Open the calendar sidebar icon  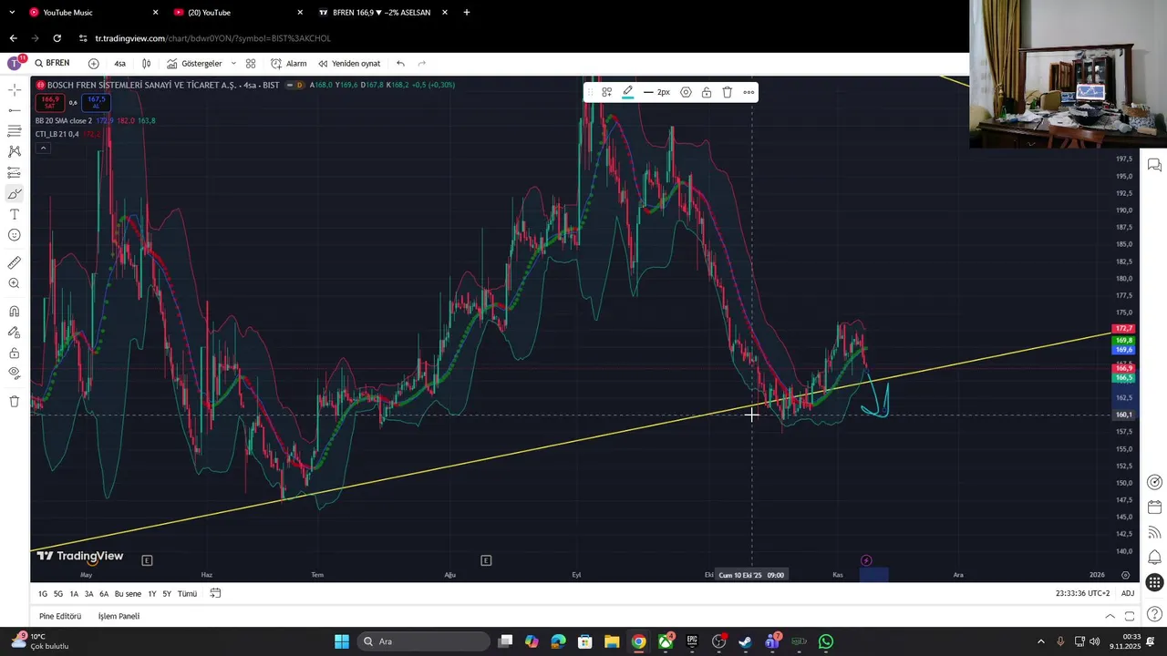pos(1154,507)
